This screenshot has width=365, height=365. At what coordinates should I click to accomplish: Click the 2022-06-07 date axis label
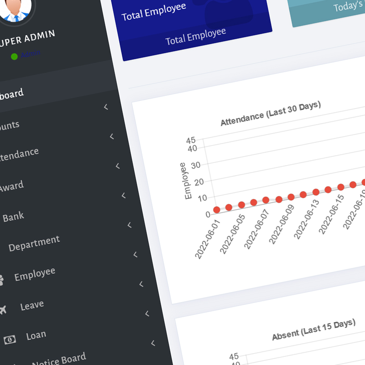click(x=256, y=229)
